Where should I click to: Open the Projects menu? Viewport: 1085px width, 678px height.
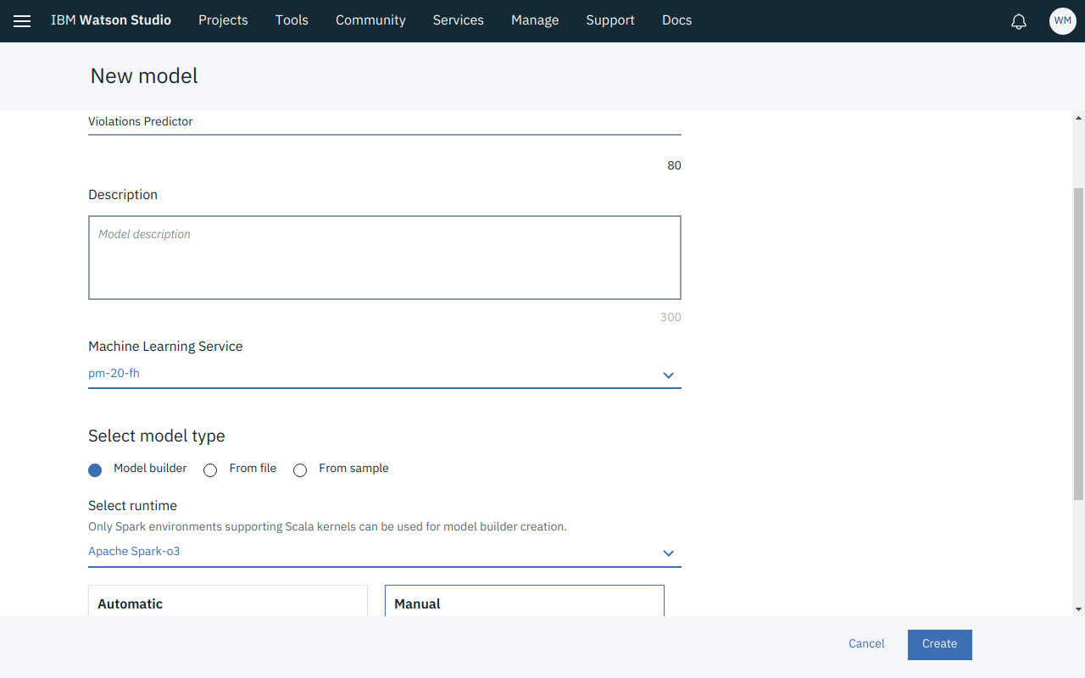click(223, 20)
